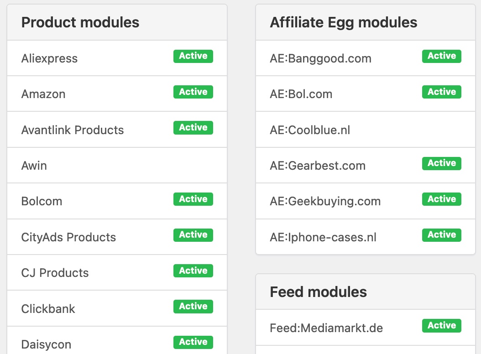The width and height of the screenshot is (481, 354).
Task: Open Feed:Mediamarkt.de feed module
Action: [x=326, y=328]
